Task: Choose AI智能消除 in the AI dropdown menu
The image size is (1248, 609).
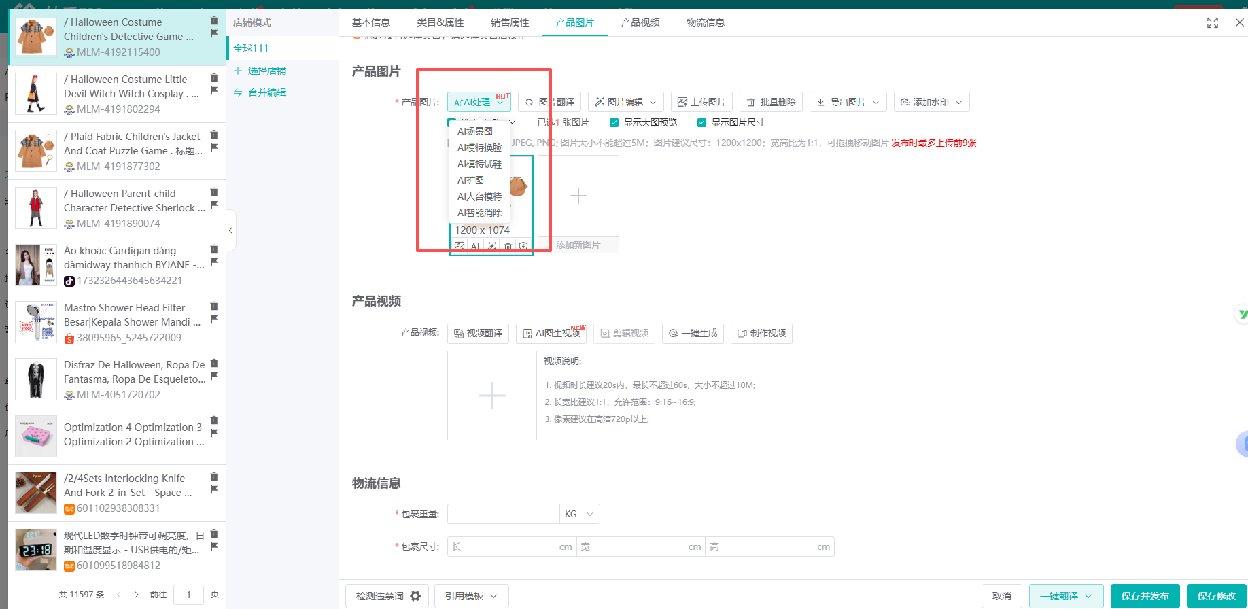Action: (x=479, y=213)
